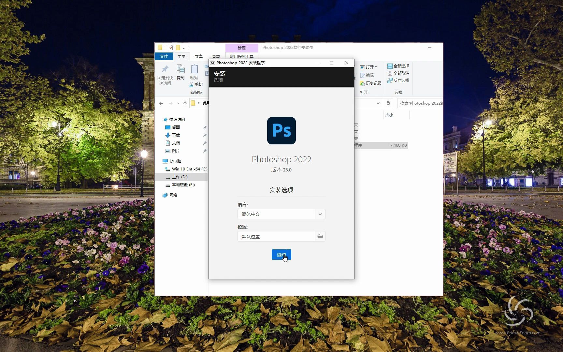This screenshot has width=563, height=352.
Task: Expand the address bar history dropdown
Action: [378, 103]
